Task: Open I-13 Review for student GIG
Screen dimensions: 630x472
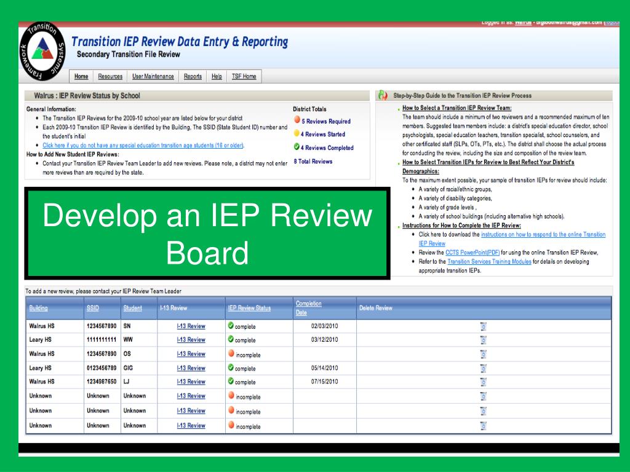Action: click(191, 368)
